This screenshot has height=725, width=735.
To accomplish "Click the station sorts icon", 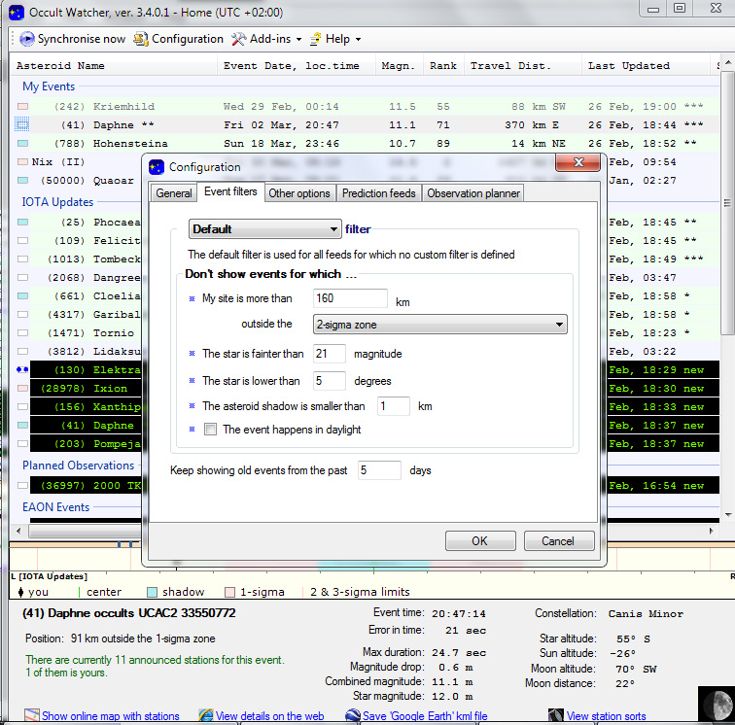I will point(556,715).
